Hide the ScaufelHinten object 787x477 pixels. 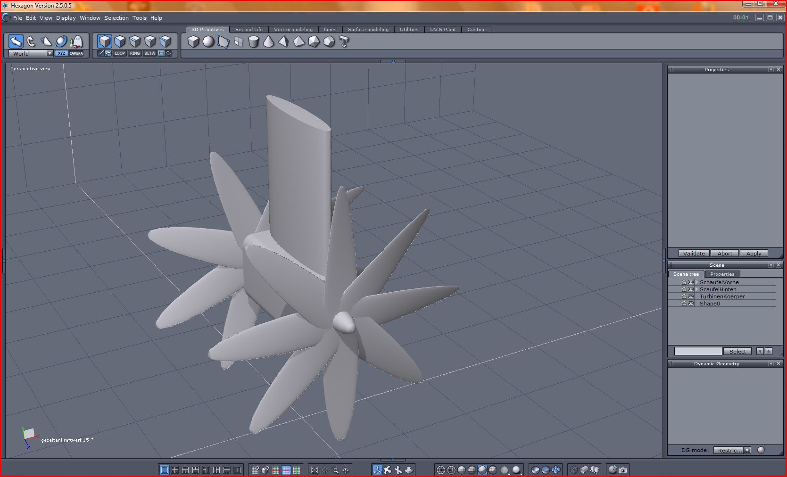click(x=691, y=289)
